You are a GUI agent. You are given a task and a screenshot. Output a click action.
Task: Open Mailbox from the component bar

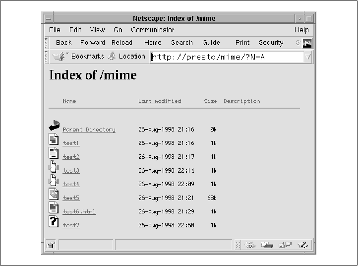pos(268,245)
